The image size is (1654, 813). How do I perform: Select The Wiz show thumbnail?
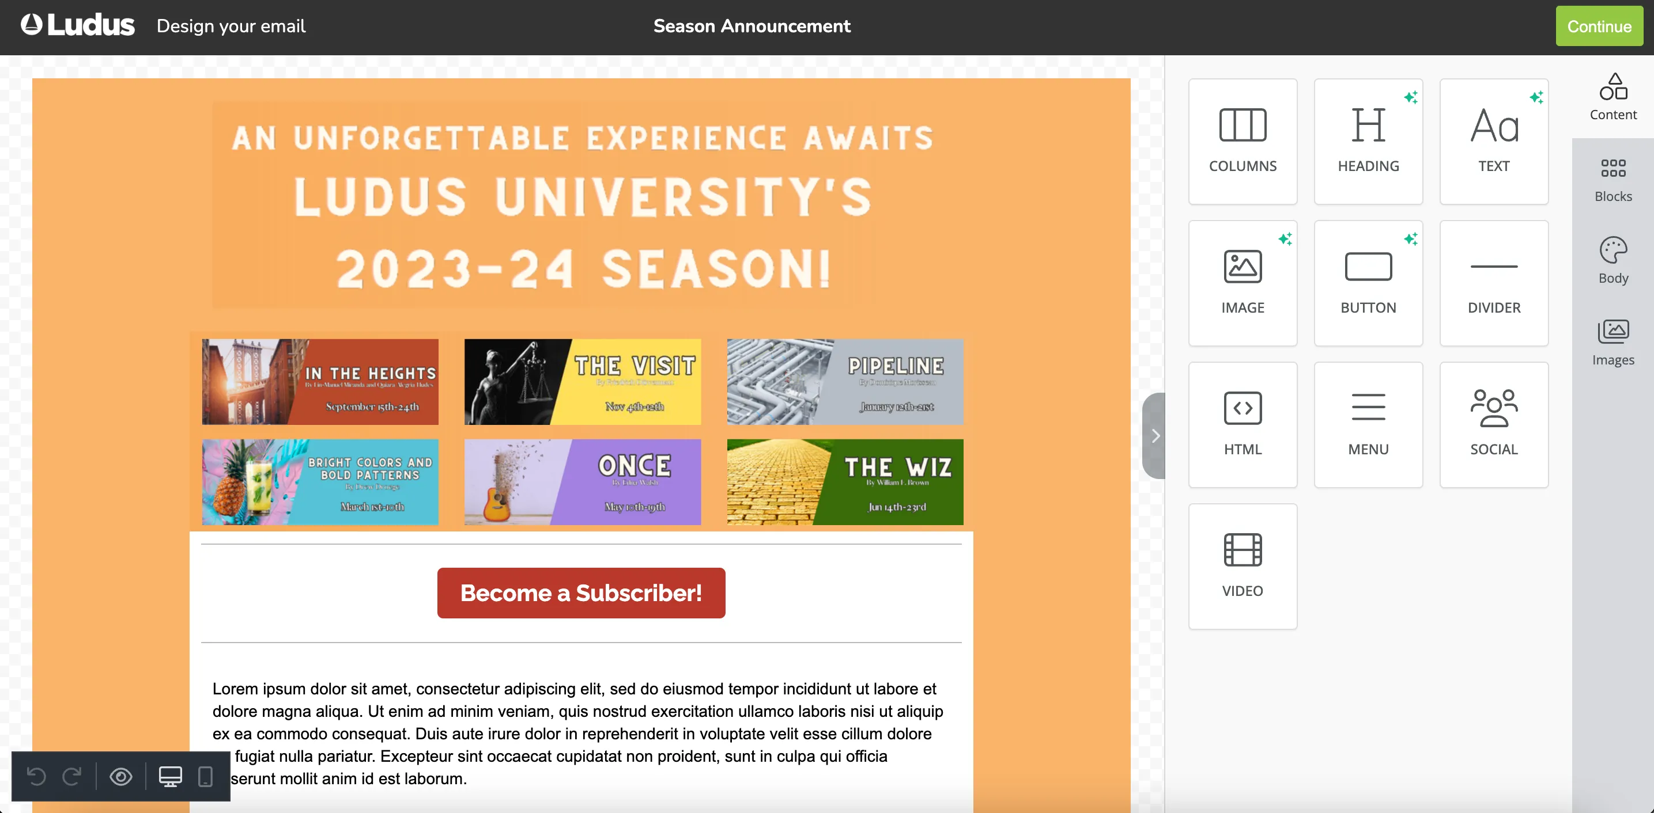point(845,482)
